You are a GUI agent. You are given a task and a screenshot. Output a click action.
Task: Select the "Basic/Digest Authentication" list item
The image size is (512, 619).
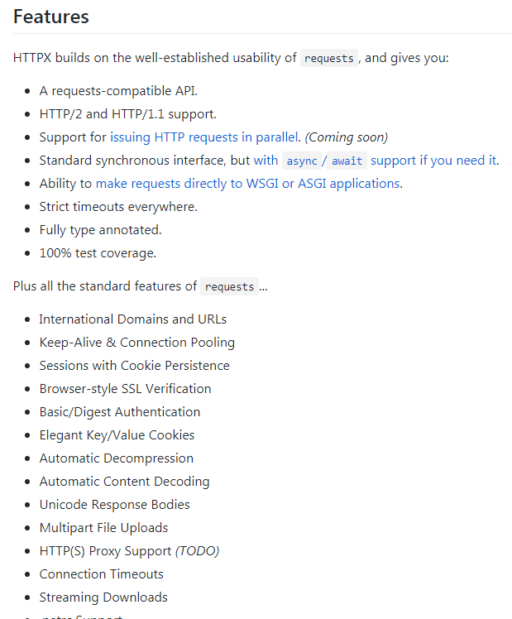click(120, 412)
